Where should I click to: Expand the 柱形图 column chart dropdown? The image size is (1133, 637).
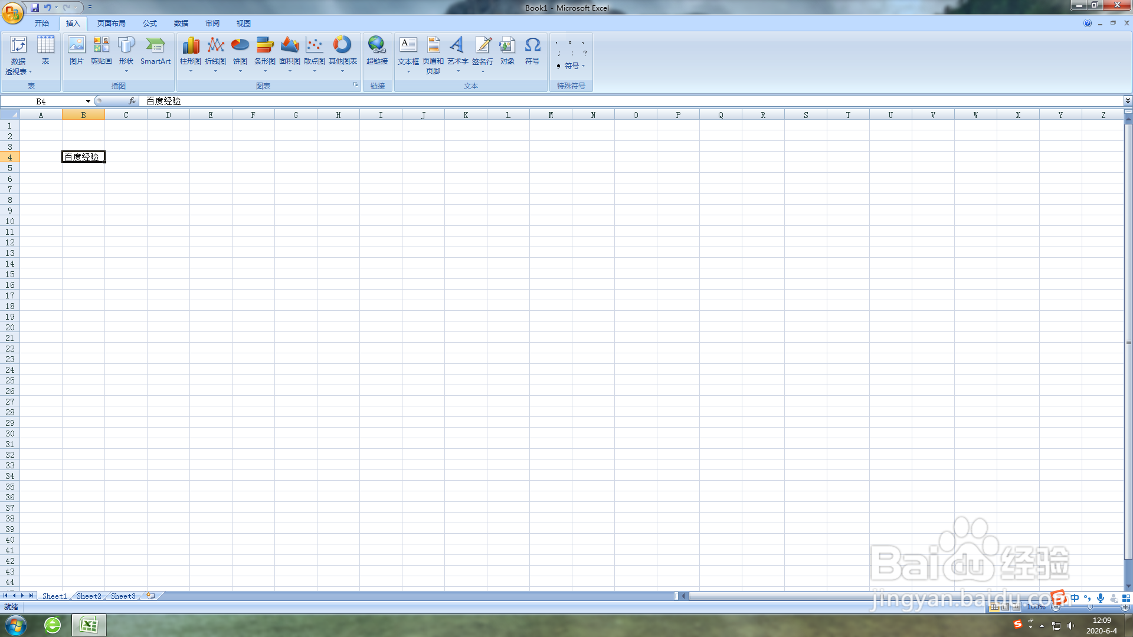pos(190,70)
